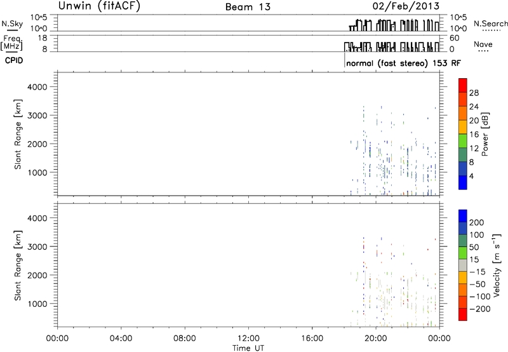This screenshot has height=352, width=508.
Task: Click the '20:00' time axis tick label
Action: [375, 339]
